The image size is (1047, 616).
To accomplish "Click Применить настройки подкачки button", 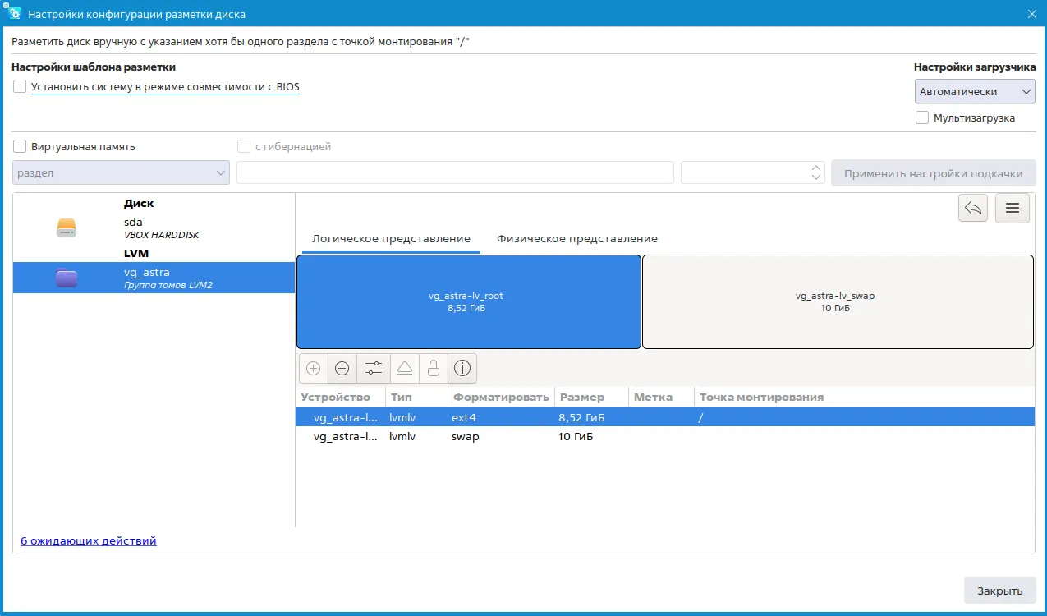I will point(934,173).
